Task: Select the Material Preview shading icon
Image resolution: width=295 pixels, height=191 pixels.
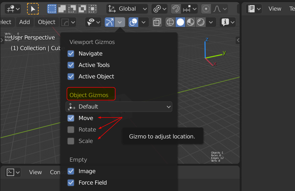Action: pyautogui.click(x=191, y=22)
